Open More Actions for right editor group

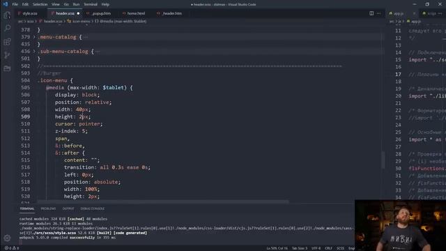[x=440, y=13]
